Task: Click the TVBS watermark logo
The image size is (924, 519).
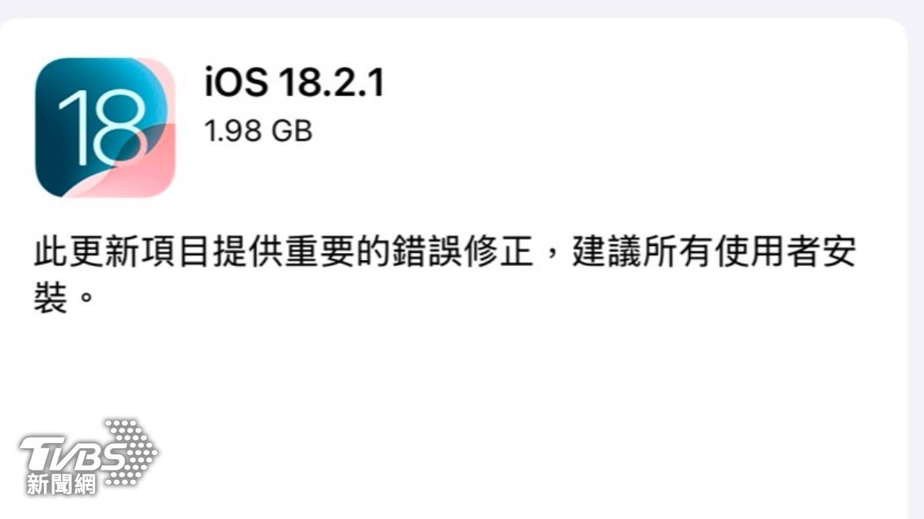Action: pyautogui.click(x=89, y=457)
